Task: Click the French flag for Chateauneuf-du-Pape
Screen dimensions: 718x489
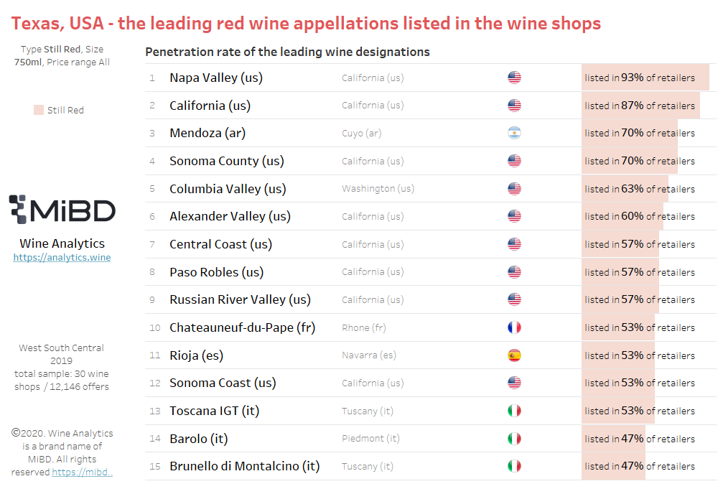Action: pyautogui.click(x=514, y=327)
